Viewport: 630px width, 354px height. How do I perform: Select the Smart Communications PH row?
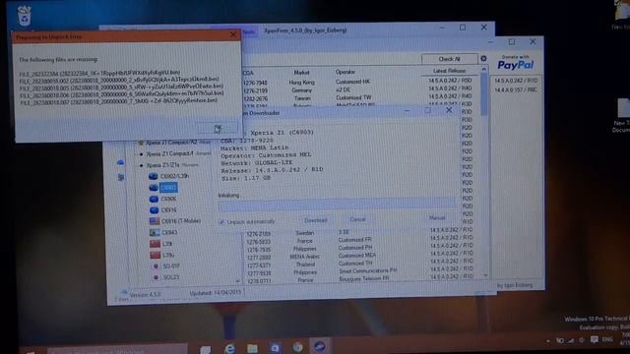pos(359,271)
